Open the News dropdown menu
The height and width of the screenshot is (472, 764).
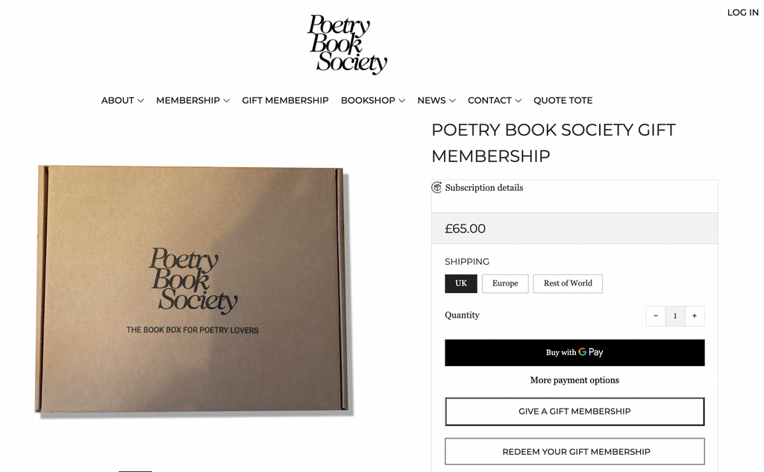click(x=436, y=101)
